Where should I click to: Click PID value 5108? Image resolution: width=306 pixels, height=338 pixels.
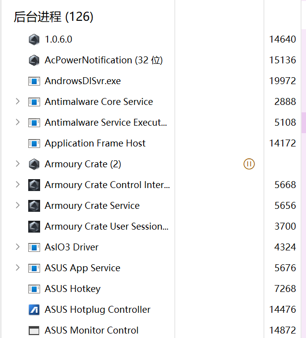click(285, 123)
